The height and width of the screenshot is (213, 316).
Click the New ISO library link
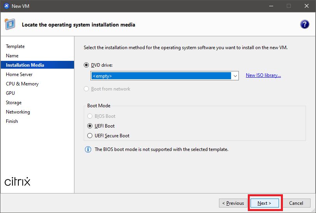263,75
